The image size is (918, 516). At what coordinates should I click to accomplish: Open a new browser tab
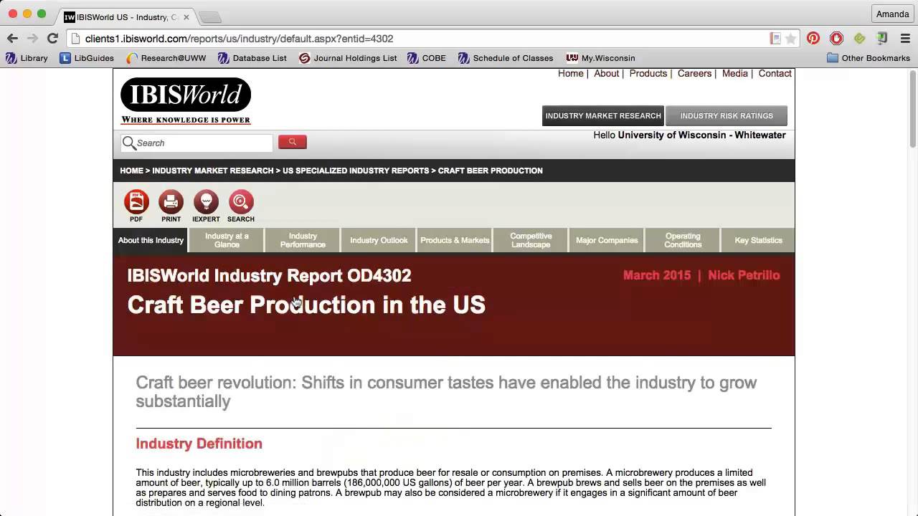[x=209, y=16]
